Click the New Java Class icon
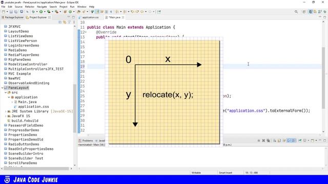 tap(70, 12)
